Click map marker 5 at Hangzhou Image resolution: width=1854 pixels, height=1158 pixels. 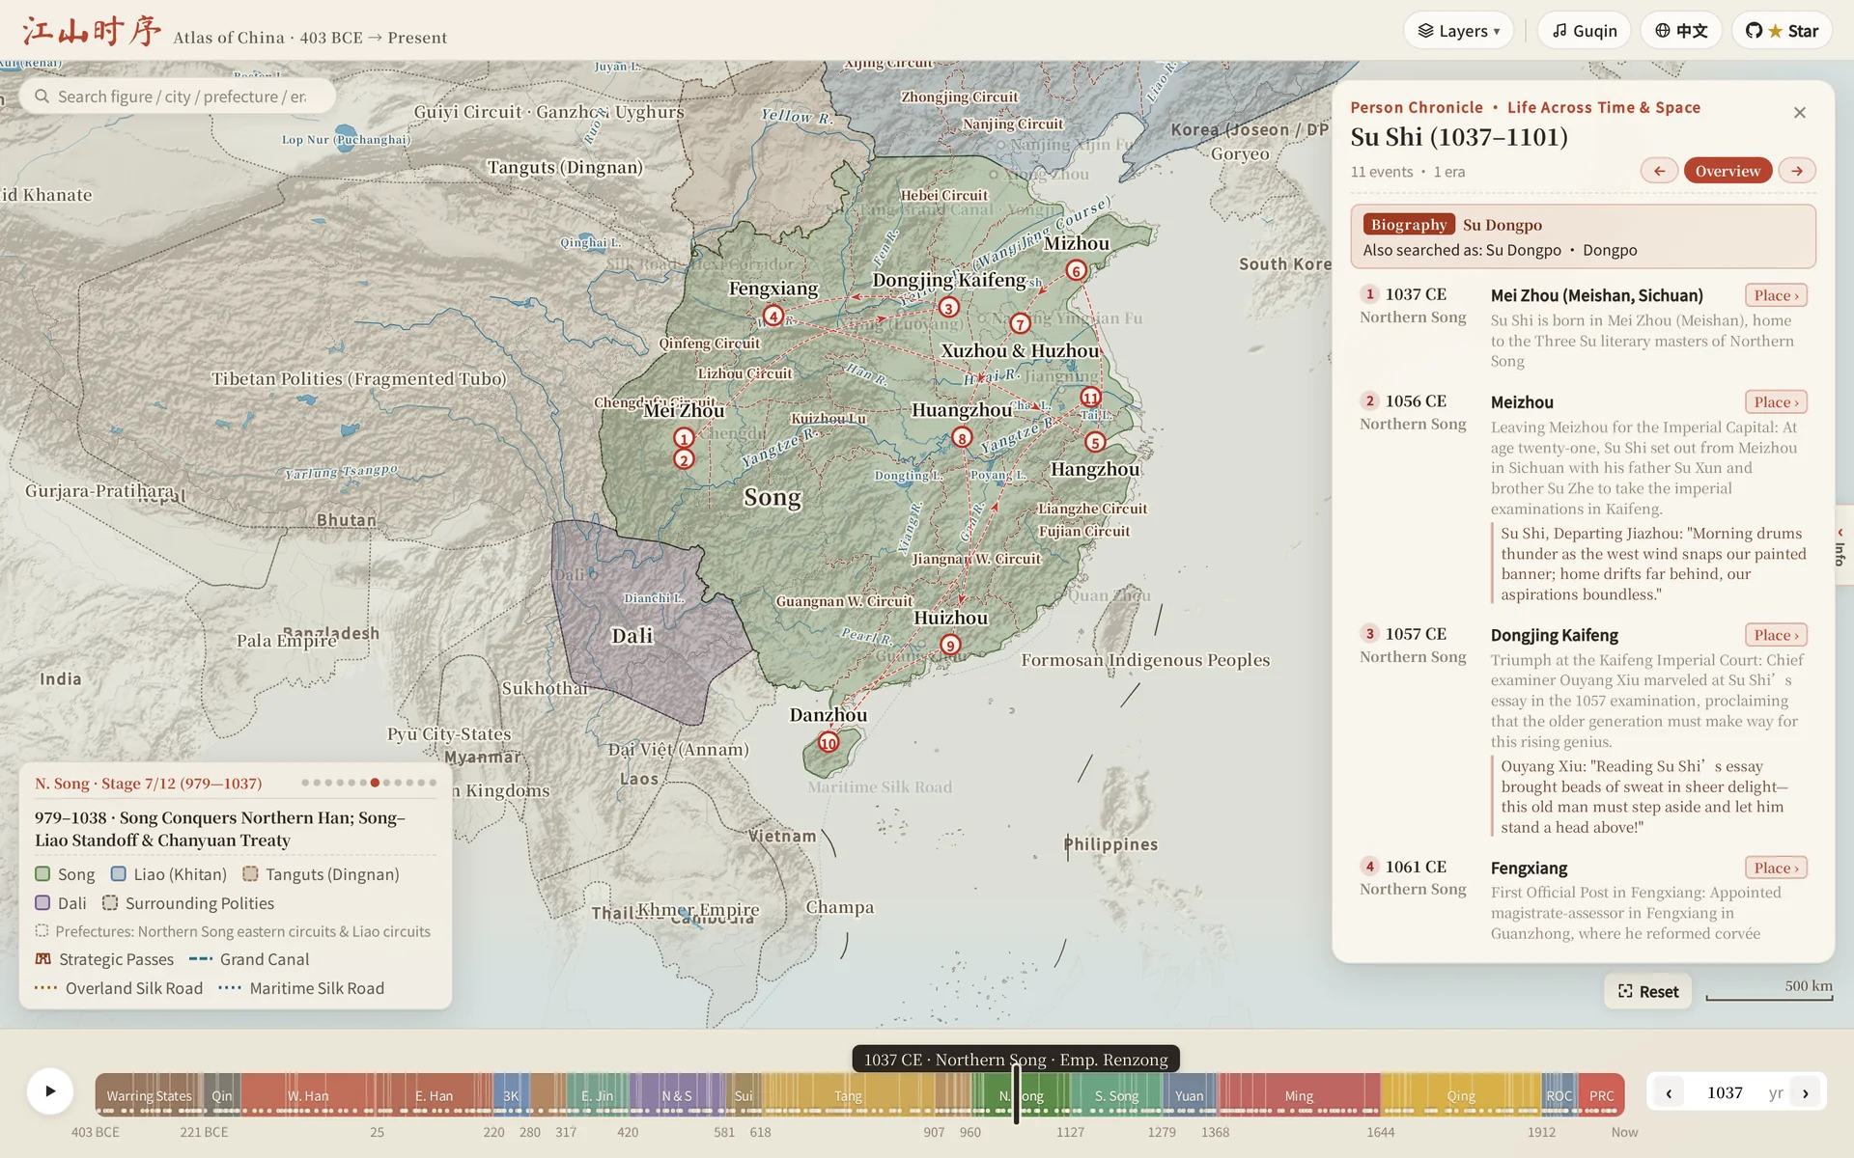pyautogui.click(x=1094, y=442)
